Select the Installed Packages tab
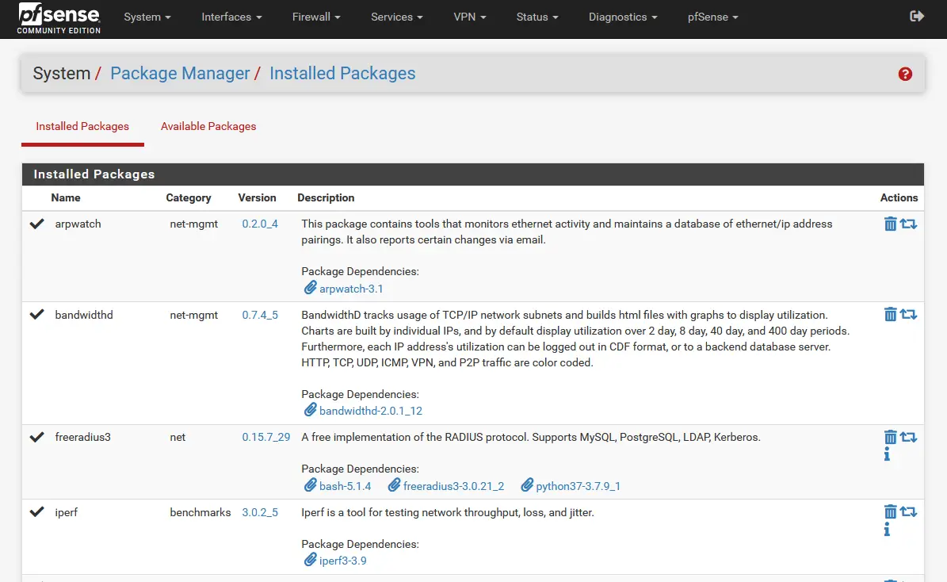 click(x=82, y=126)
